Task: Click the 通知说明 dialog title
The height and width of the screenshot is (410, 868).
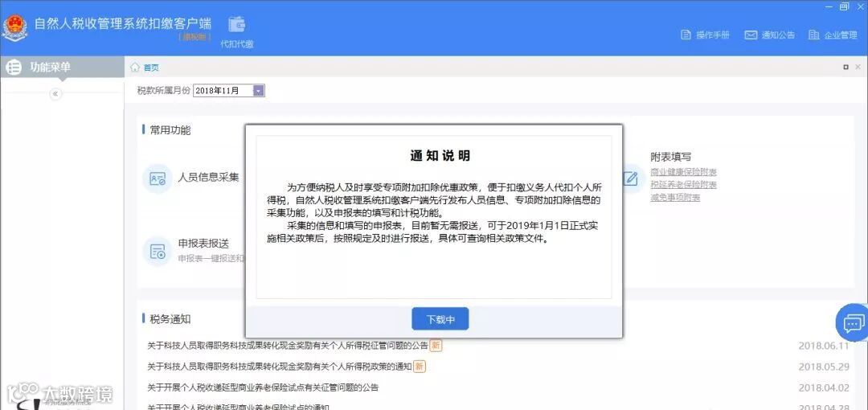Action: (440, 156)
